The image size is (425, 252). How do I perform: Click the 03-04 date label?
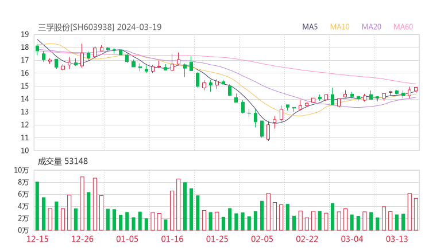[x=352, y=239]
